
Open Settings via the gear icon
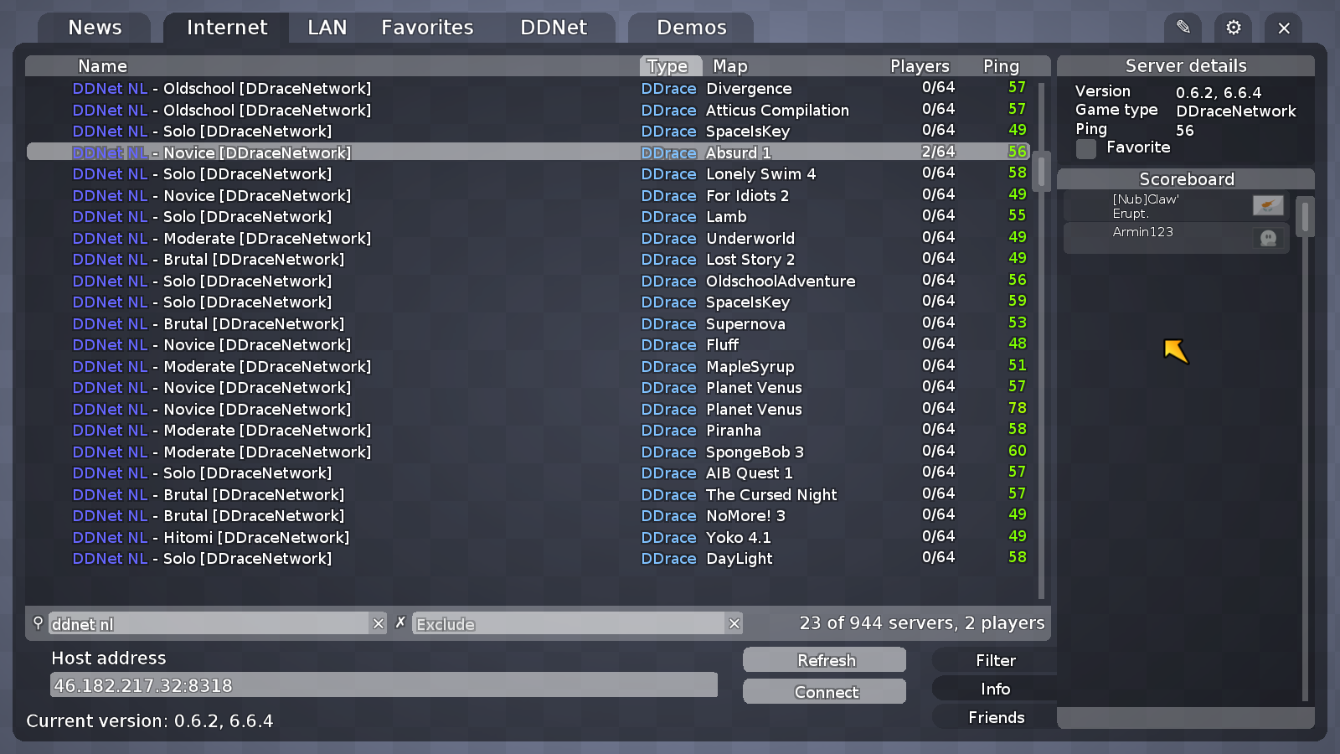(1233, 27)
